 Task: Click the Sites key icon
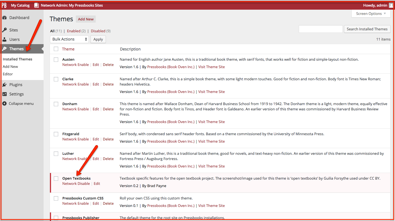[x=4, y=30]
